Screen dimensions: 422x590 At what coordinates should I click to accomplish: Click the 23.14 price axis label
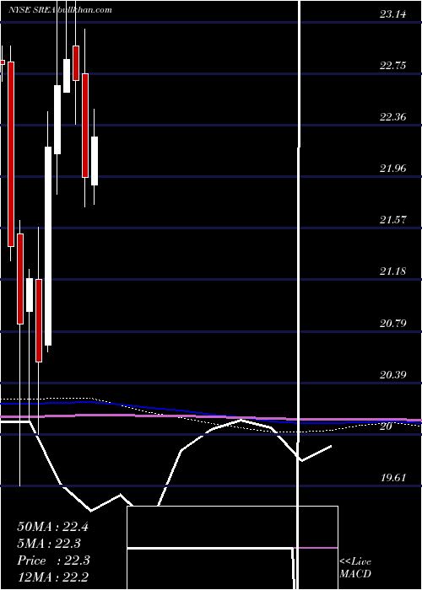392,14
